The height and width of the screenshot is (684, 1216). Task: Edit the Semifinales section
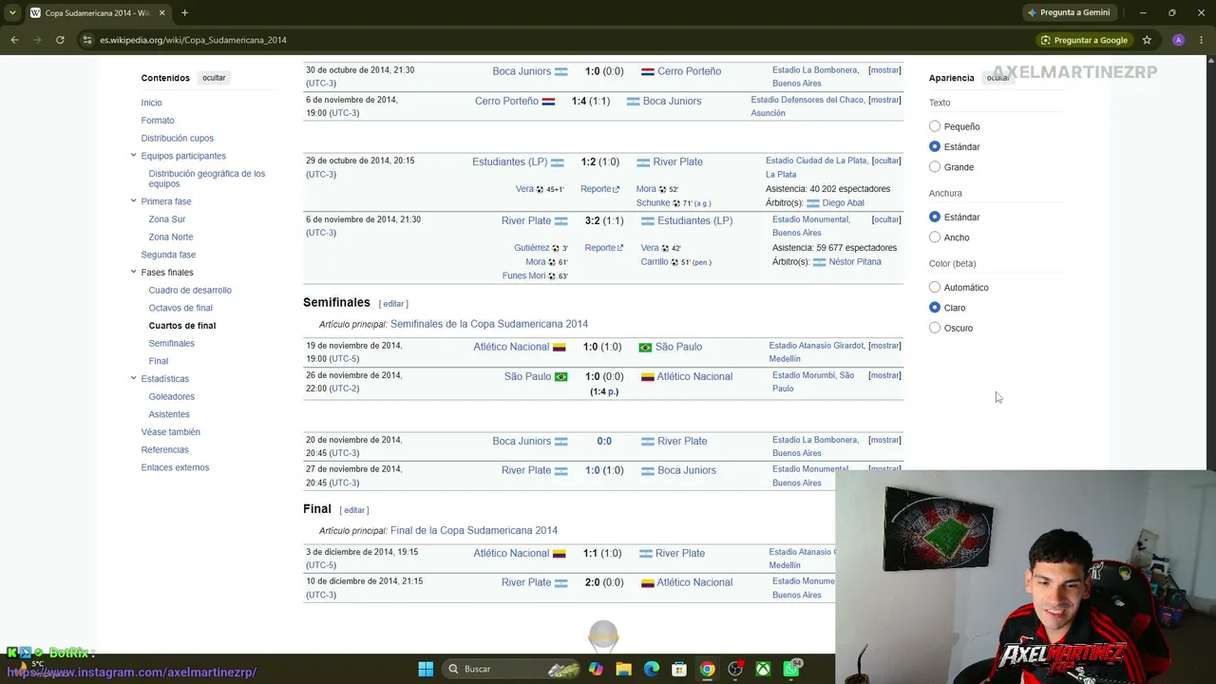pyautogui.click(x=393, y=304)
